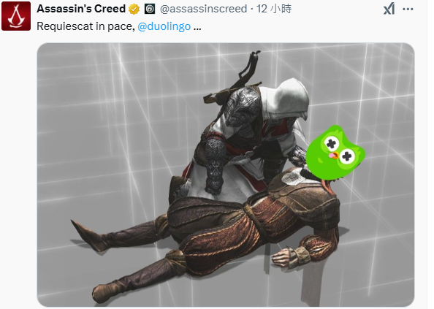This screenshot has width=434, height=309.
Task: Click the assassin's white hood in the image
Action: point(291,98)
